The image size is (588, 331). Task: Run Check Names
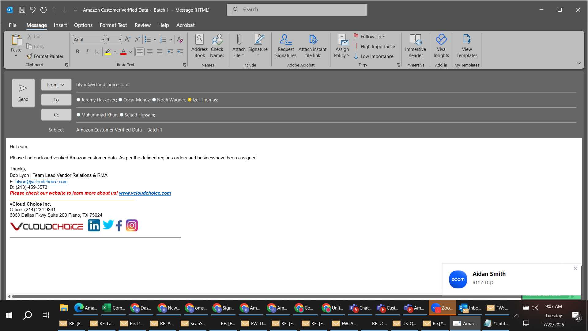click(217, 46)
